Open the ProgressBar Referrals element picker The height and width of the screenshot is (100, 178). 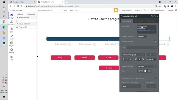click(x=50, y=10)
